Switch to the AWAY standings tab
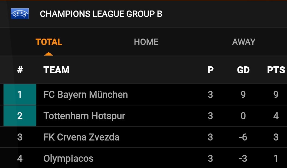The image size is (287, 168). pyautogui.click(x=244, y=42)
